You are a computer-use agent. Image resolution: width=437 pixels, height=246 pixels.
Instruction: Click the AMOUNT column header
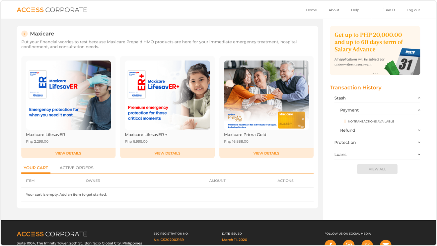(x=217, y=181)
